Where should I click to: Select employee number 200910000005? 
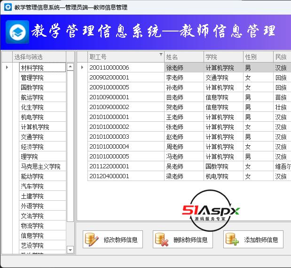tap(126, 87)
